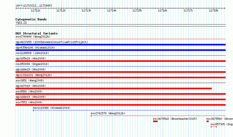Open the dgv166e19 (Ahn2009) variant label
This screenshot has height=137, width=233.
point(31,69)
